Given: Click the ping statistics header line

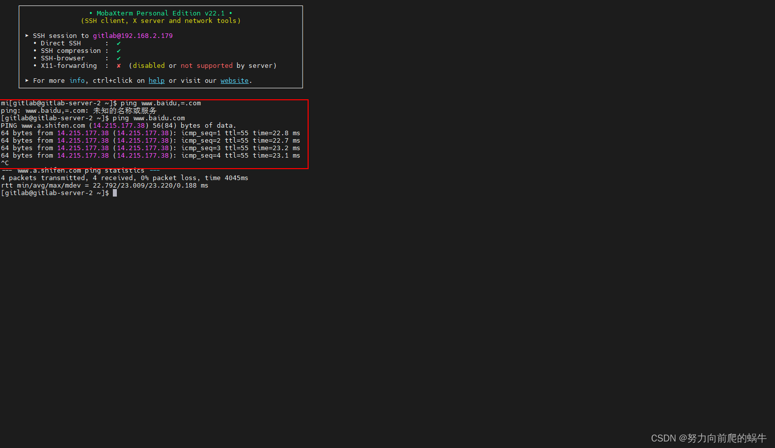Looking at the screenshot, I should [x=80, y=171].
